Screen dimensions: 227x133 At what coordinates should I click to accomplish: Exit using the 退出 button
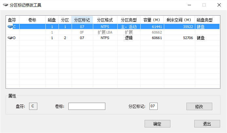point(207,124)
